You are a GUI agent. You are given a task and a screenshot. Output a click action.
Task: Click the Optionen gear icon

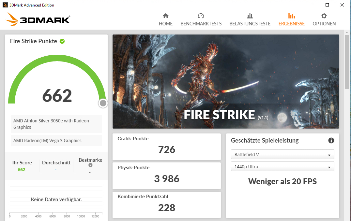[324, 16]
